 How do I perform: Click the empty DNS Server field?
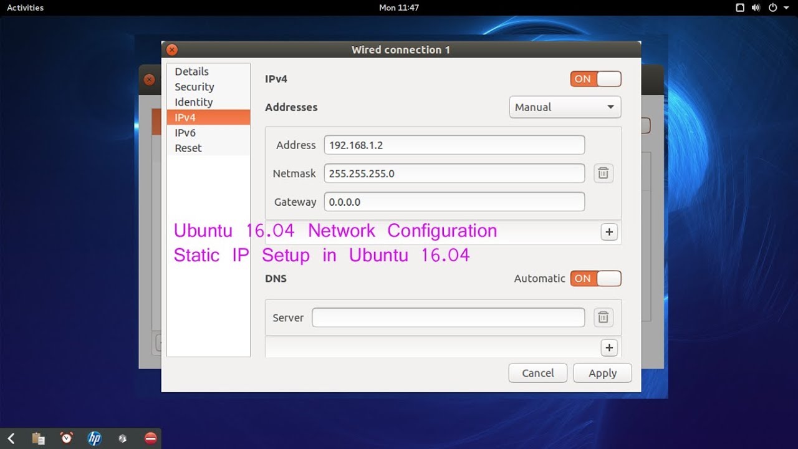pos(448,317)
